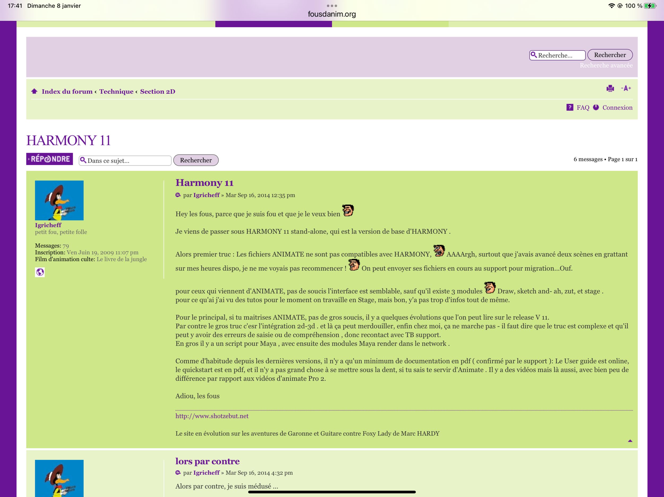Screen dimensions: 664x497
Task: Open the shotzebut.net signature link
Action: 212,416
